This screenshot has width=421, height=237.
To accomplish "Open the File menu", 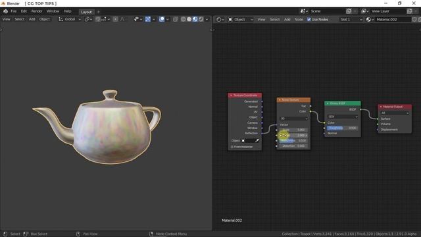I will click(14, 11).
